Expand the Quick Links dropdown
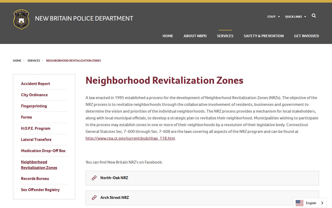 pos(295,17)
